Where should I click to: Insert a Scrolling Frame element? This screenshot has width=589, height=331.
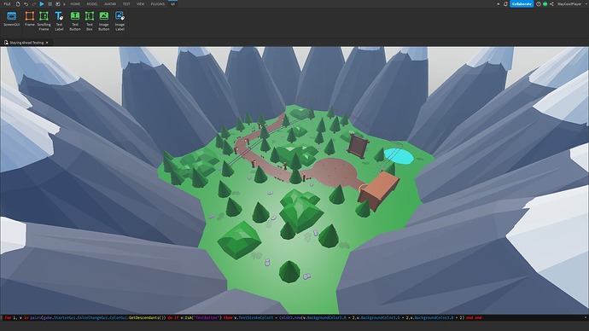[44, 21]
